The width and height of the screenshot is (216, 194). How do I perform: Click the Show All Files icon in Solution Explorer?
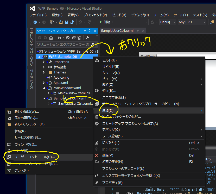pyautogui.click(x=79, y=38)
